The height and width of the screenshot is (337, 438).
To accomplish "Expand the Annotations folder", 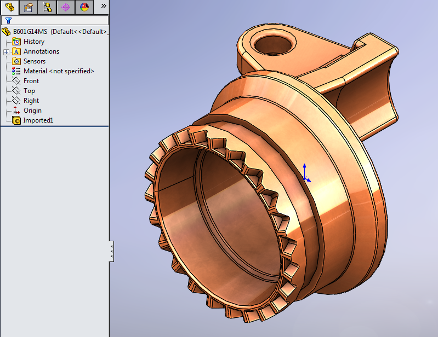I will coord(6,52).
